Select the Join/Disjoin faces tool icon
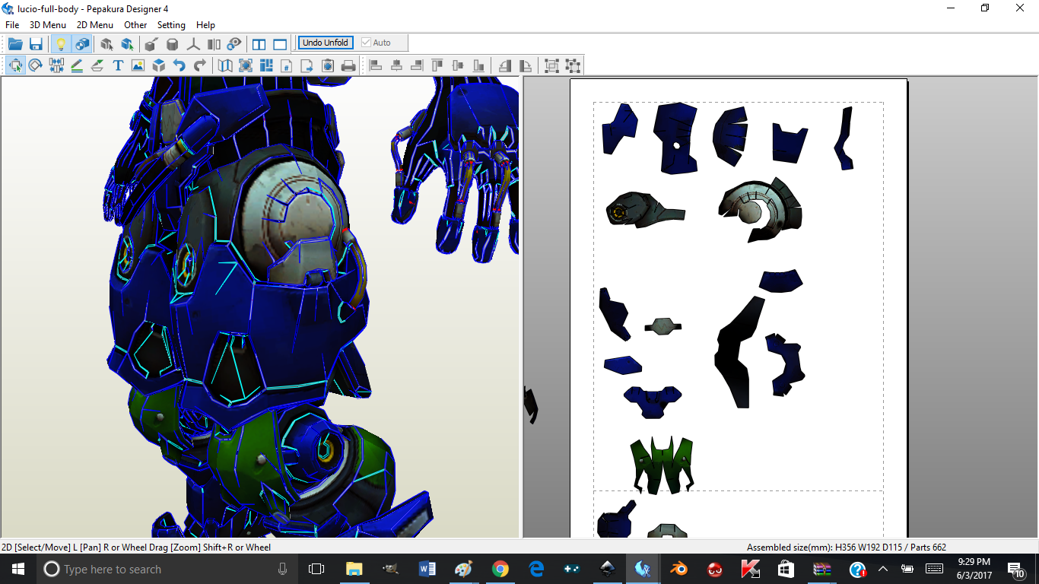 pos(56,65)
